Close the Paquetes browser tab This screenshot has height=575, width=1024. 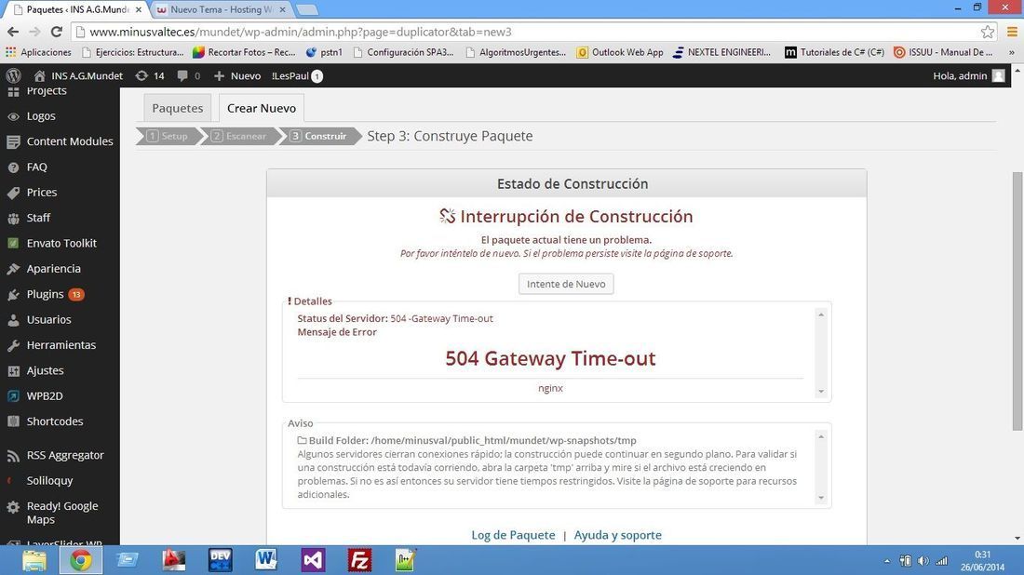point(139,10)
